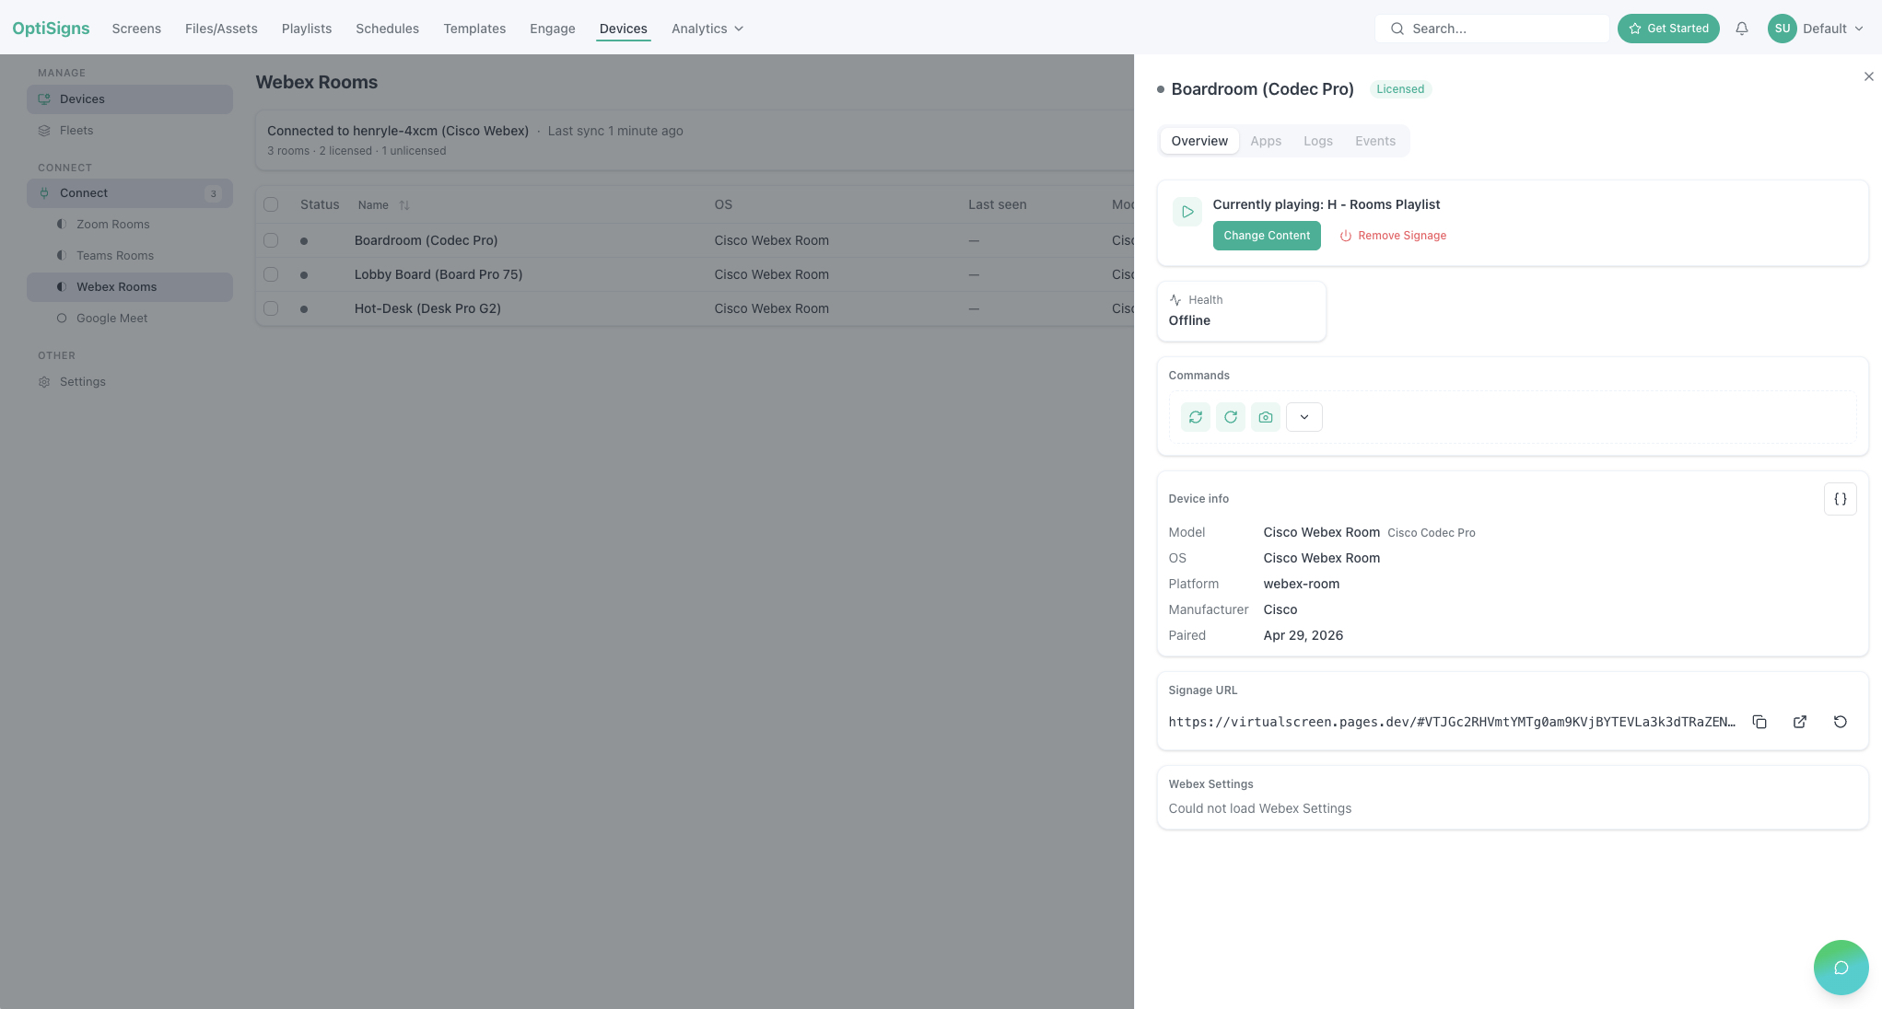Image resolution: width=1882 pixels, height=1009 pixels.
Task: Open the Lobby Board (Board Pro 75) row
Action: 695,274
